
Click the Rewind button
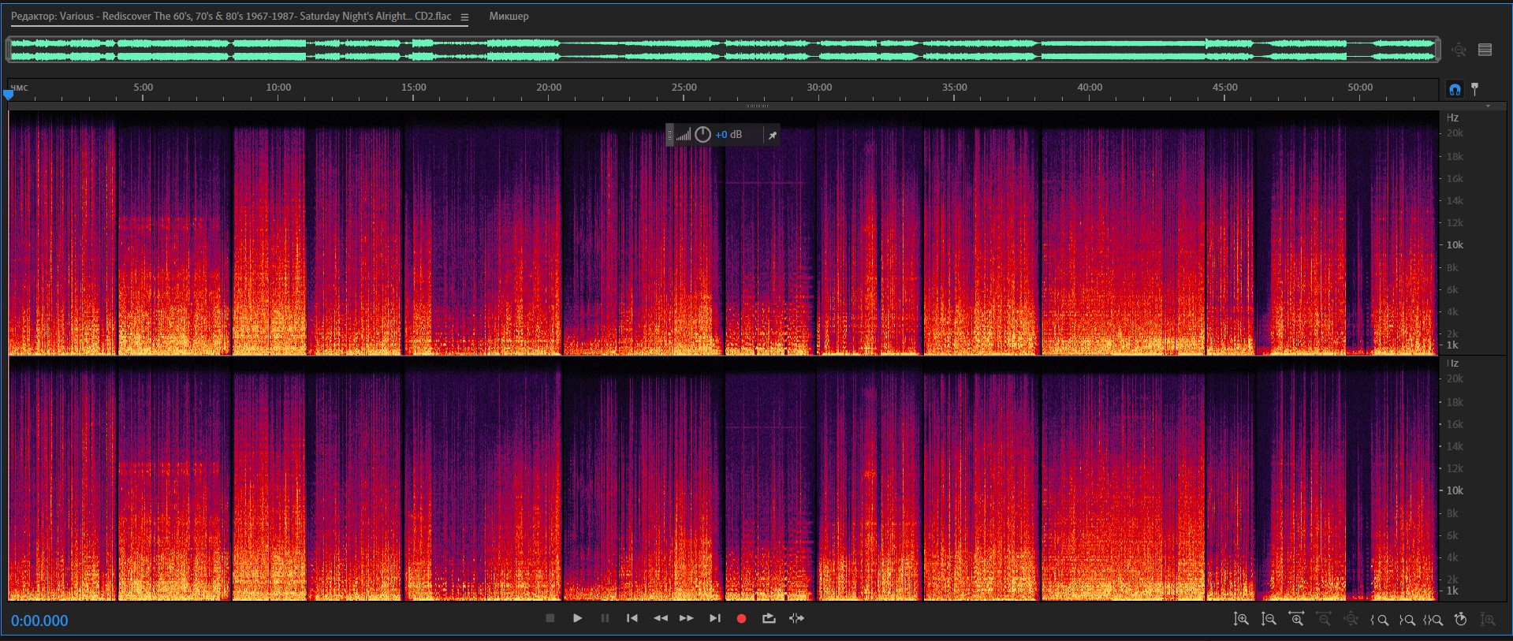coord(660,619)
